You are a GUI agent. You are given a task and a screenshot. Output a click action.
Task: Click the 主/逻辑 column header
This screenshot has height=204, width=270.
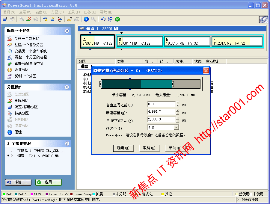[215, 61]
